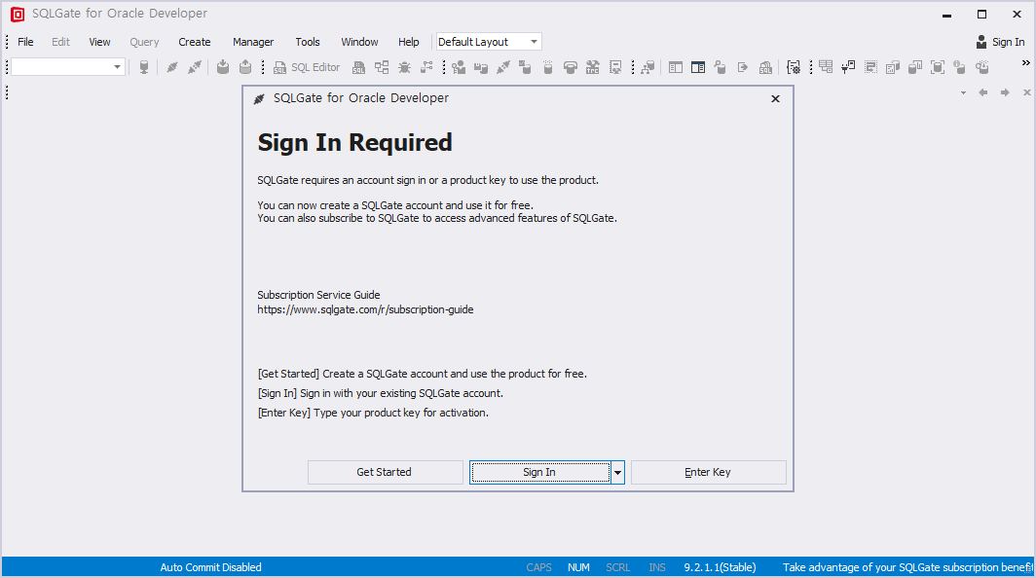Click the dotted box wrap icon

870,67
